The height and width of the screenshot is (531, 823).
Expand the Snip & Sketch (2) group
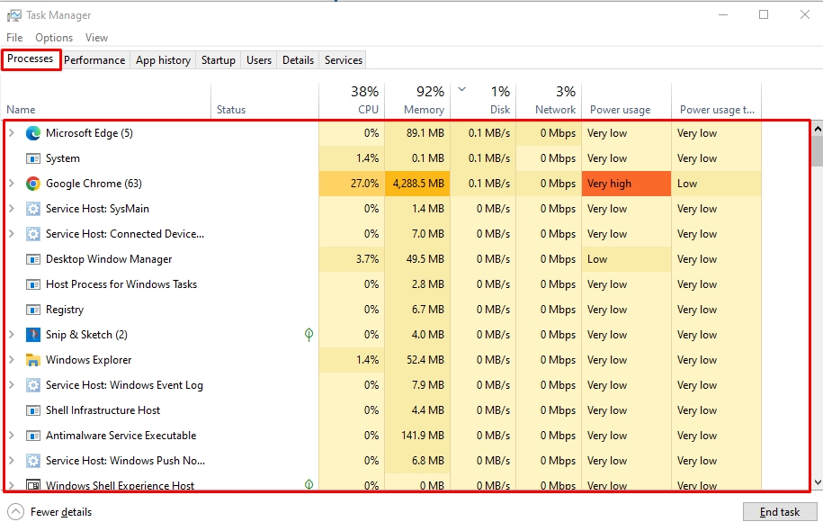point(12,335)
